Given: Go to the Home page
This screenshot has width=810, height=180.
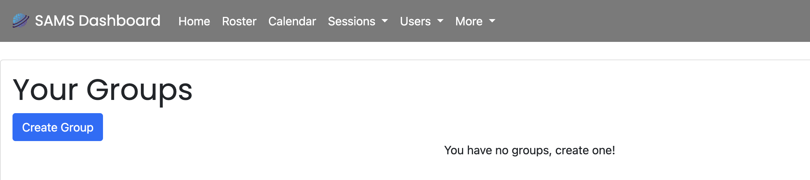Looking at the screenshot, I should [x=194, y=21].
